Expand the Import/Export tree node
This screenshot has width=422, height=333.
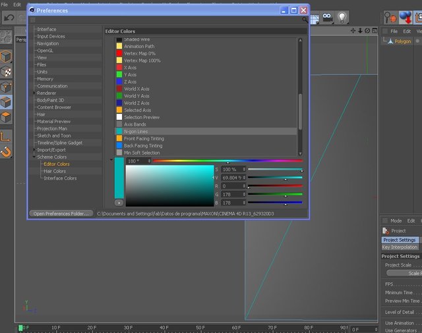coord(34,150)
